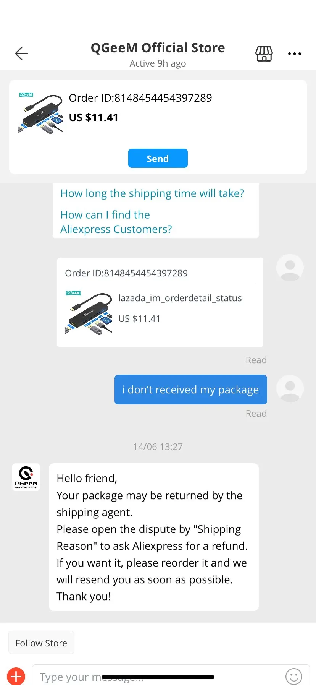The height and width of the screenshot is (685, 316).
Task: Tap 'i don't received my package' bubble
Action: click(x=191, y=390)
